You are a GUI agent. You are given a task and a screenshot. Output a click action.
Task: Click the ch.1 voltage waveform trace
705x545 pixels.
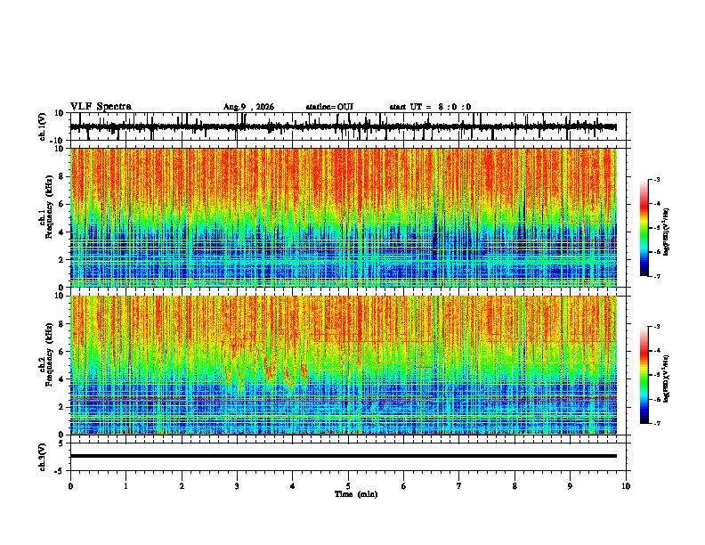pos(343,126)
